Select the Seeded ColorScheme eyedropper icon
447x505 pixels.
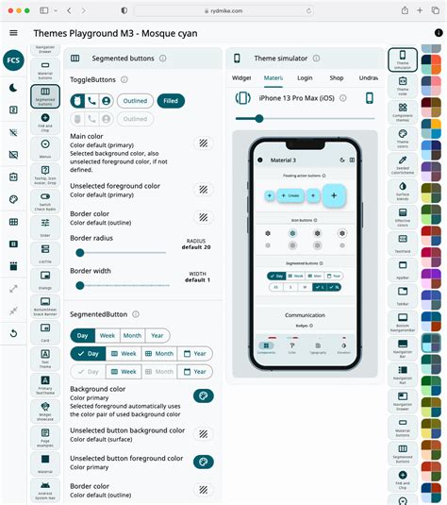(x=403, y=164)
